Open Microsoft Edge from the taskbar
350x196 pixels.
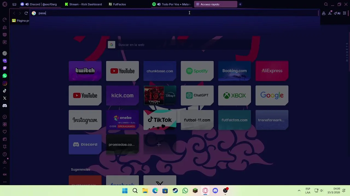(155, 191)
